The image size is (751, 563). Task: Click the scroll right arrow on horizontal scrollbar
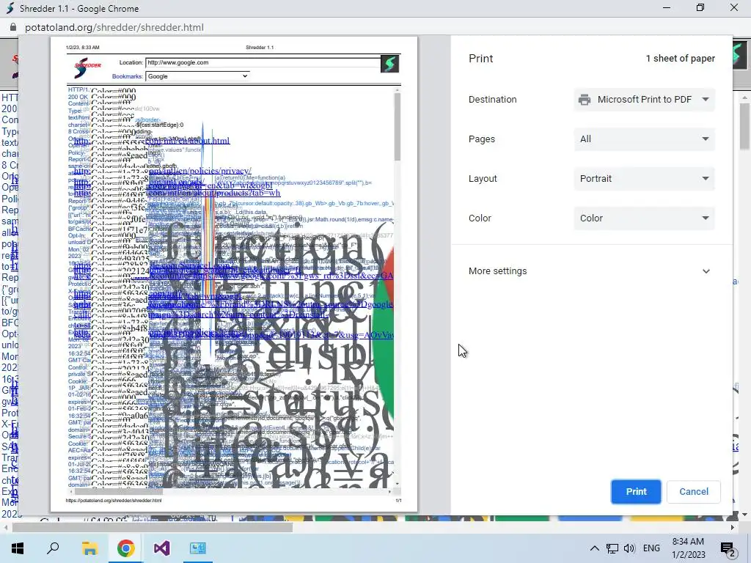click(733, 527)
